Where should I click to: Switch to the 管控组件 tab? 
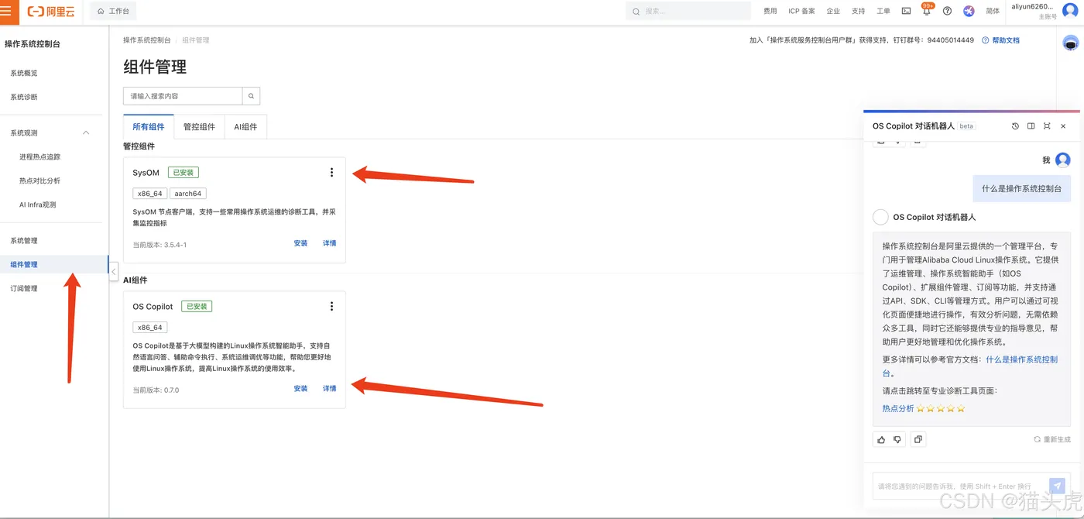point(199,127)
